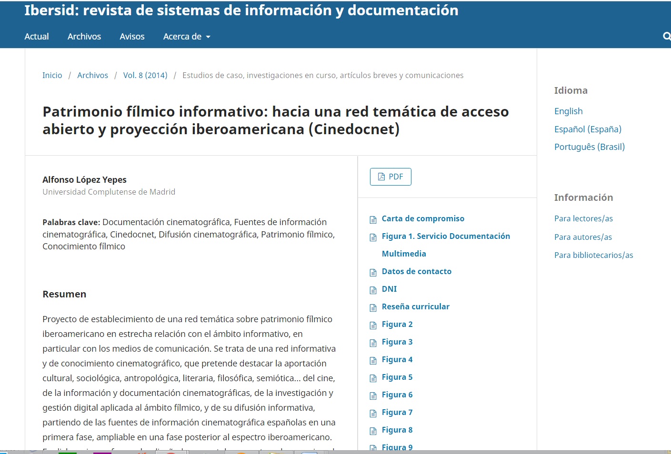Switch language to Español (España)
Screen dimensions: 671x454
[588, 129]
